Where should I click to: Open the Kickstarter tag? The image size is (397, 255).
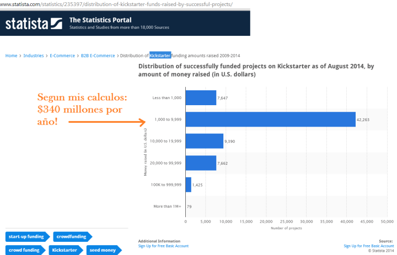click(x=65, y=250)
